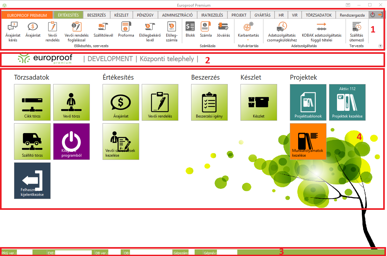Open the Munkafolyamatok kezelése orange tile
387x256 pixels.
click(308, 141)
